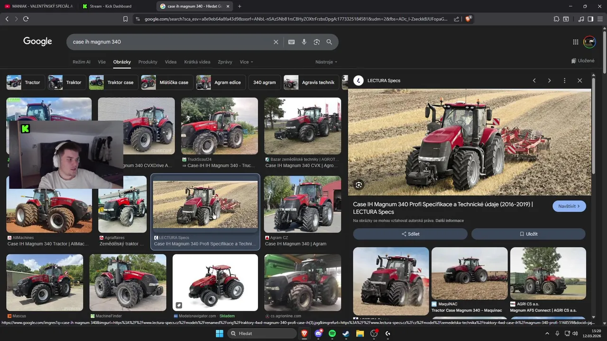Open preview panel three-dot options
This screenshot has width=607, height=341.
[x=564, y=81]
